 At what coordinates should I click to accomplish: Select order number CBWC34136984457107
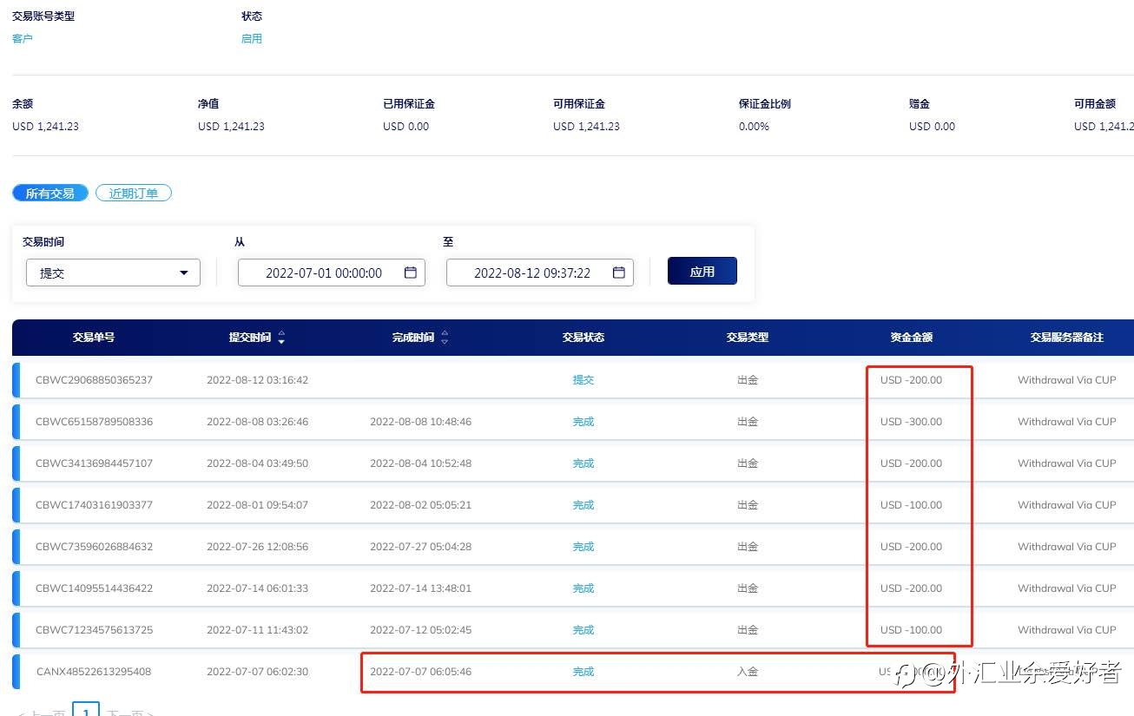[x=94, y=463]
